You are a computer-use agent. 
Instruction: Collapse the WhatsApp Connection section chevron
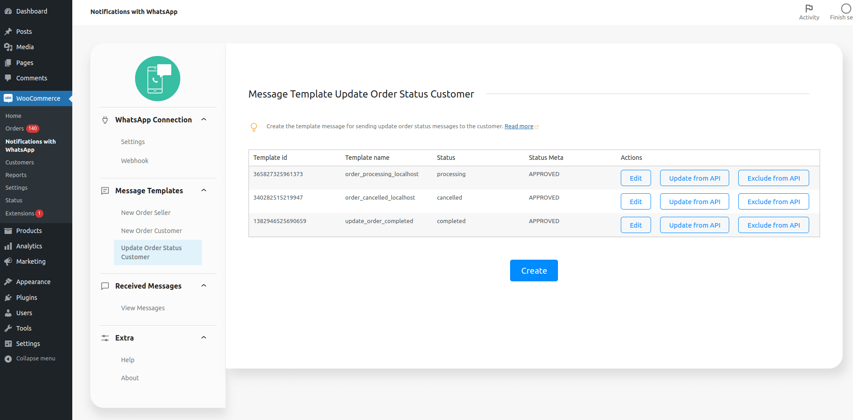pos(204,119)
